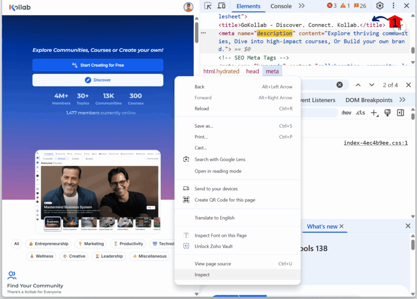
Task: Choose Inspect in the context menu
Action: tap(237, 275)
